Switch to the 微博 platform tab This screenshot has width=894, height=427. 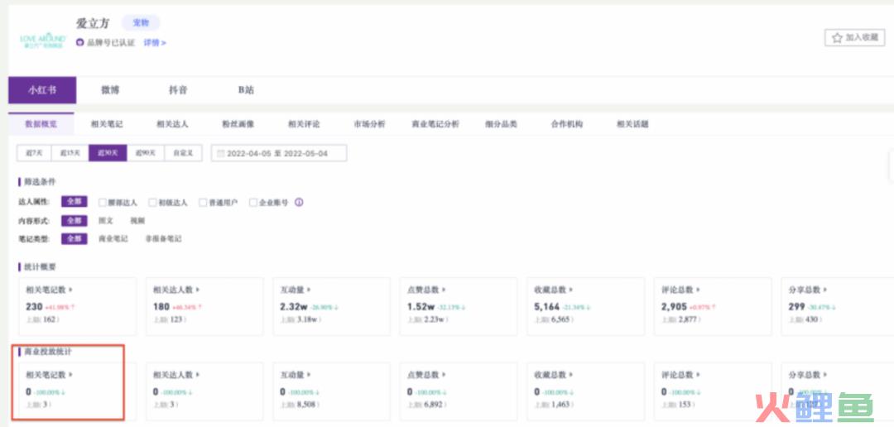[110, 90]
